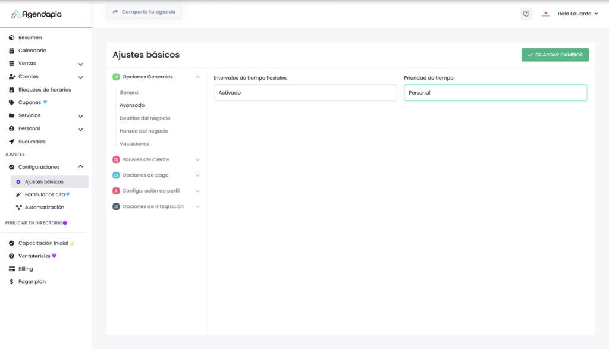Click the Automatización flow icon
Viewport: 609px width, 349px height.
pyautogui.click(x=18, y=207)
